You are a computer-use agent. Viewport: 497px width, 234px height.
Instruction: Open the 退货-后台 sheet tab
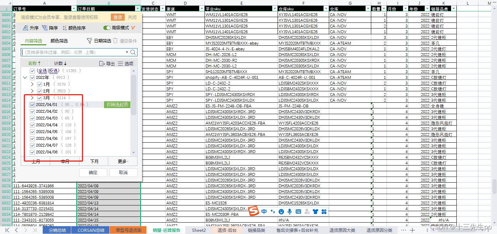[227, 230]
